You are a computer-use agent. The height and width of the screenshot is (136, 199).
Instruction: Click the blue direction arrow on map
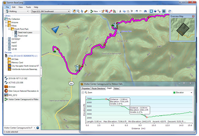[55, 29]
